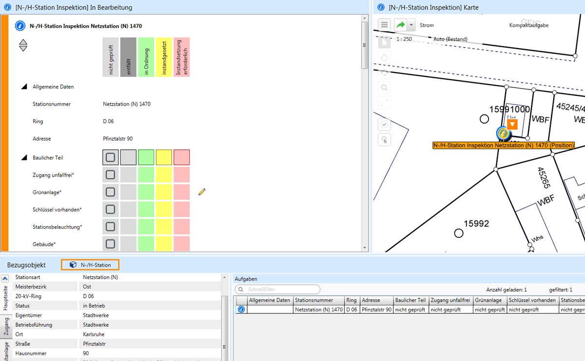Tick 'nicht geprüft' checkbox for Schlüssel vorhanden

tap(111, 209)
